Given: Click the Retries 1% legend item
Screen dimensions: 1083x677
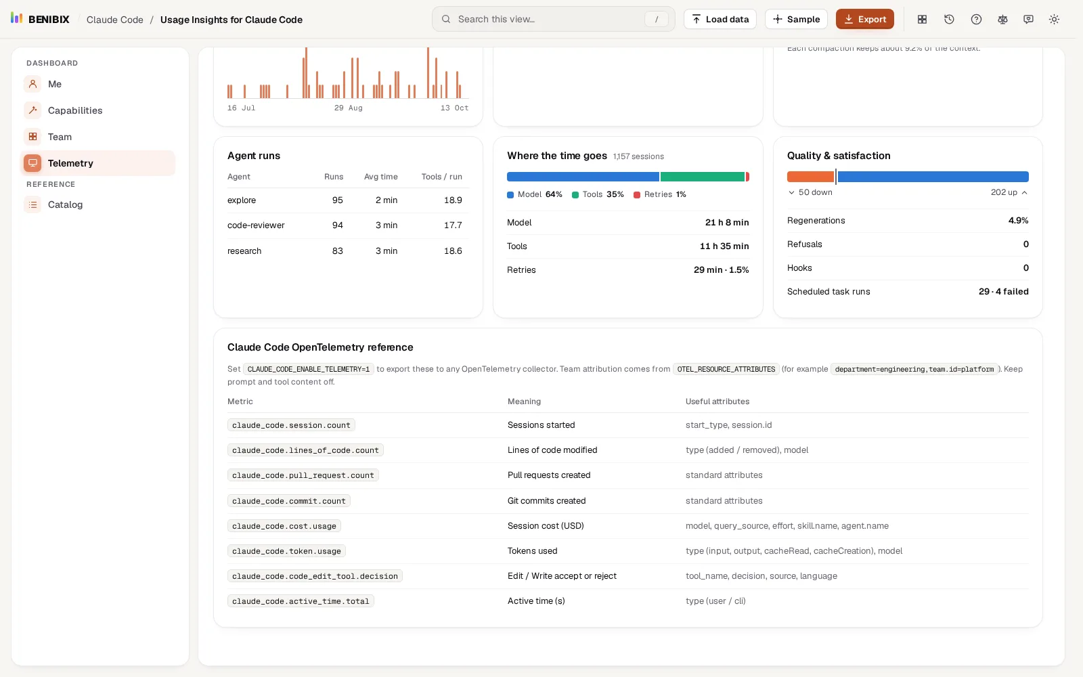Looking at the screenshot, I should pyautogui.click(x=660, y=194).
